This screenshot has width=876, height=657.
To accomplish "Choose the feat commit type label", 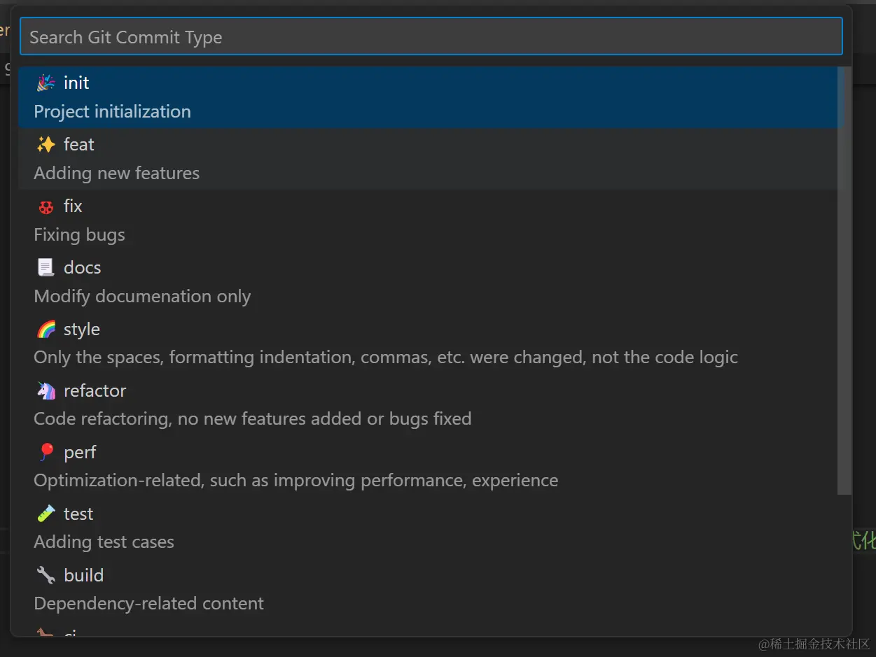I will click(78, 145).
